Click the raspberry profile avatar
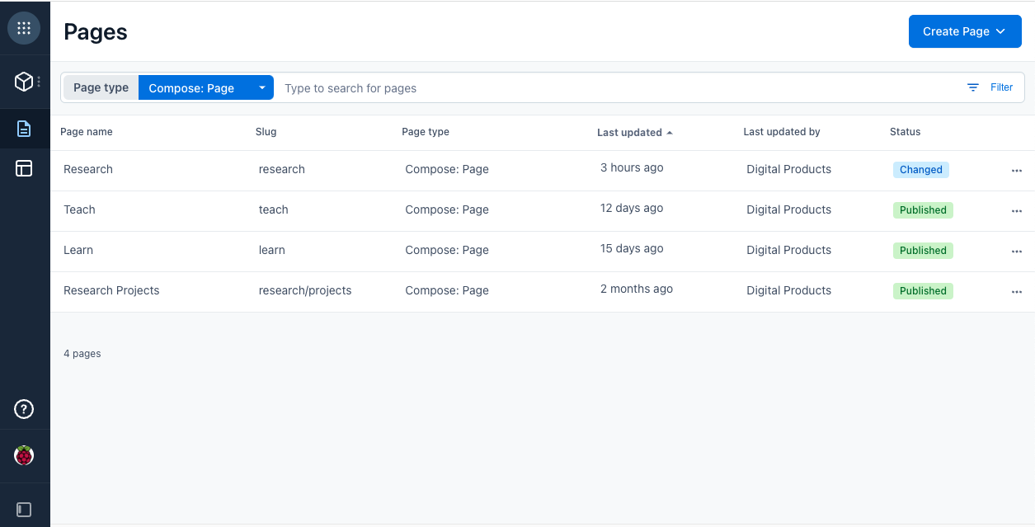1035x527 pixels. (x=24, y=454)
